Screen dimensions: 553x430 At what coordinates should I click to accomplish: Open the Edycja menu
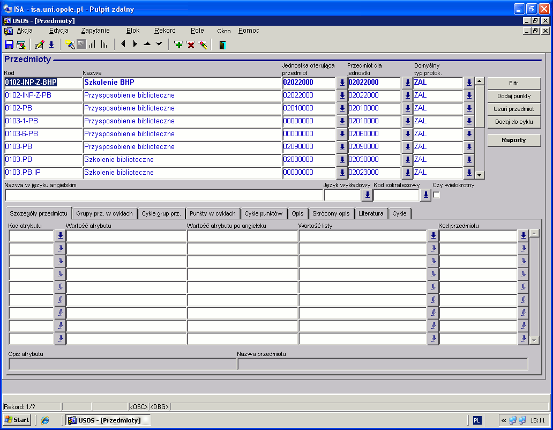point(58,31)
